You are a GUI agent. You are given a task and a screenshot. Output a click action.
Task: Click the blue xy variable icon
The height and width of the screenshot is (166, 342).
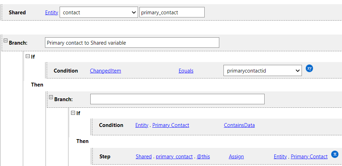coord(309,68)
